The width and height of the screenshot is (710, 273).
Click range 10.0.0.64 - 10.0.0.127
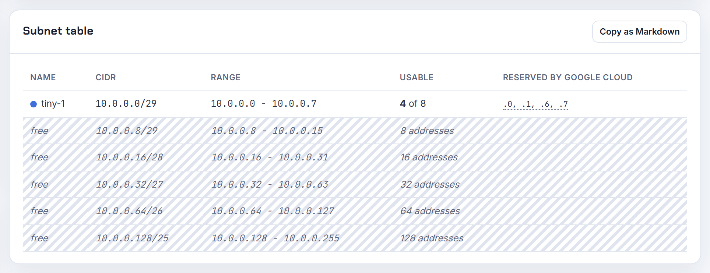[x=273, y=211]
